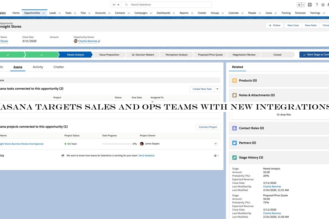Expand the Opportunities nav chevron
Screen dimensions: 329x219
click(44, 13)
